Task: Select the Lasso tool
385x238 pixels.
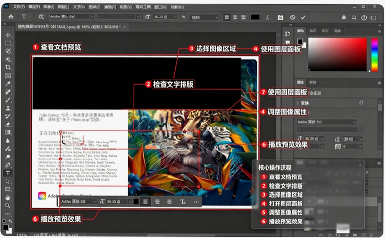Action: [x=8, y=51]
